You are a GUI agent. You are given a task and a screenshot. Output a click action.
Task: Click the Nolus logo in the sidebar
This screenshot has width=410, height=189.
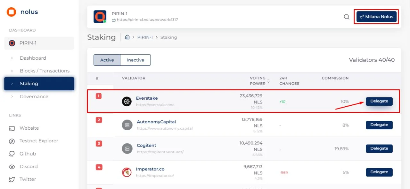click(x=12, y=12)
